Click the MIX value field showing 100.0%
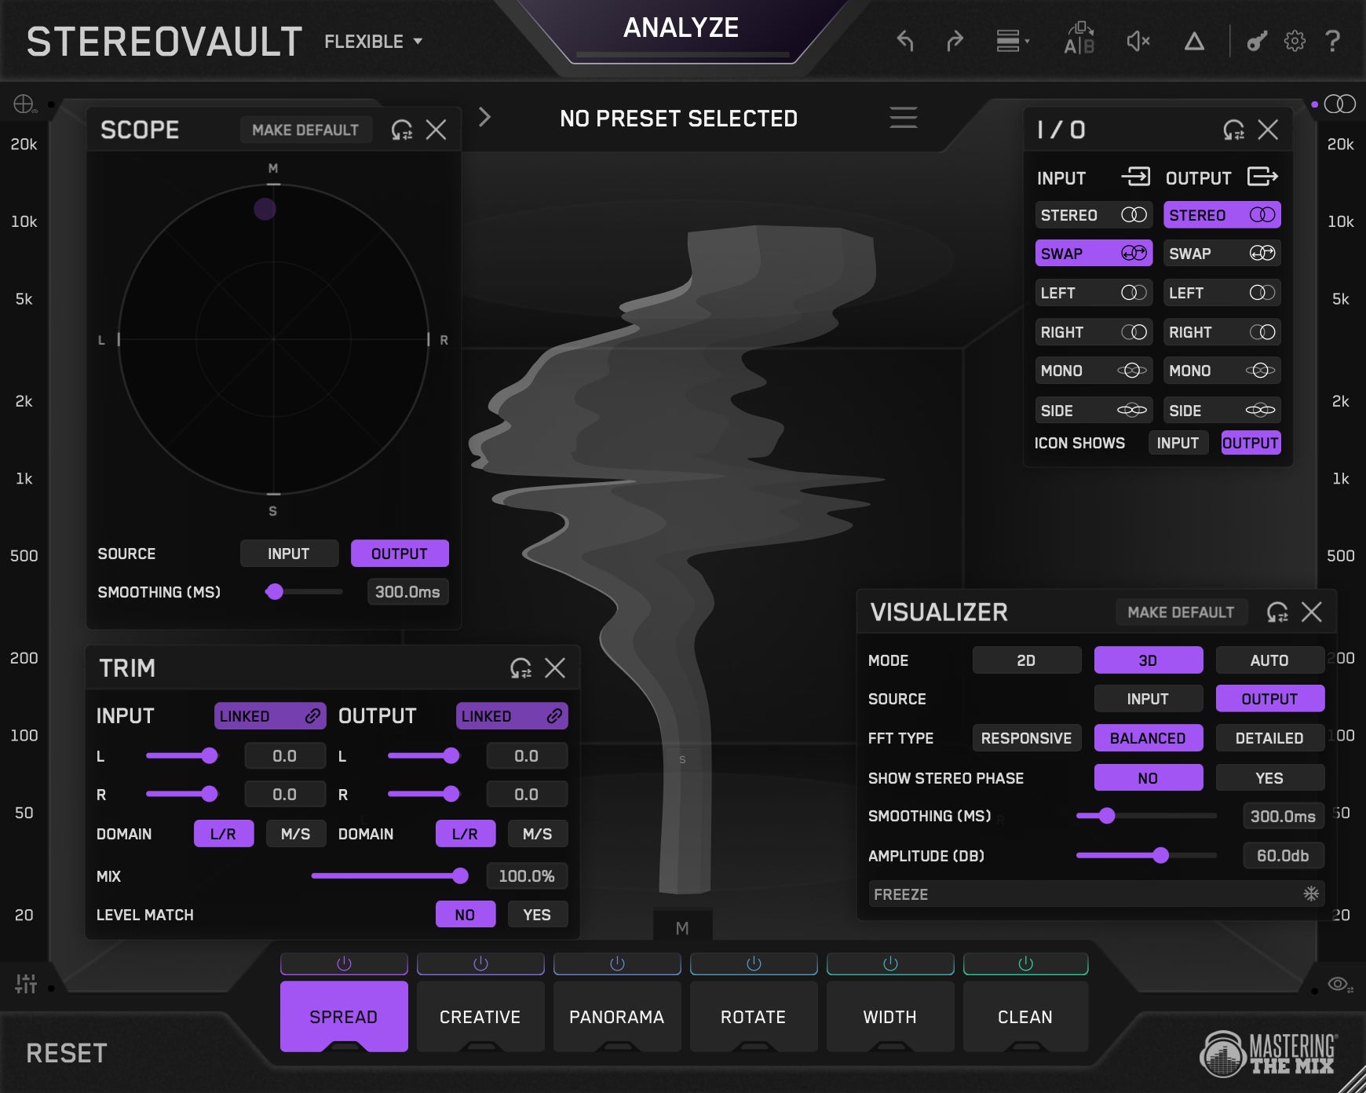Image resolution: width=1366 pixels, height=1093 pixels. [x=527, y=875]
